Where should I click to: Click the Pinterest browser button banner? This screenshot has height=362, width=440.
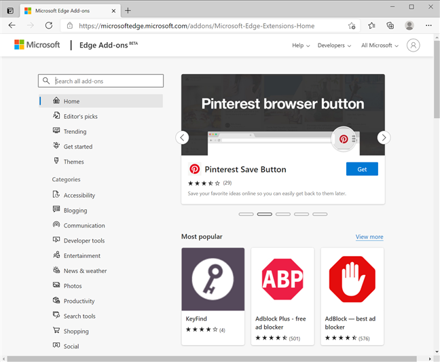pyautogui.click(x=283, y=115)
